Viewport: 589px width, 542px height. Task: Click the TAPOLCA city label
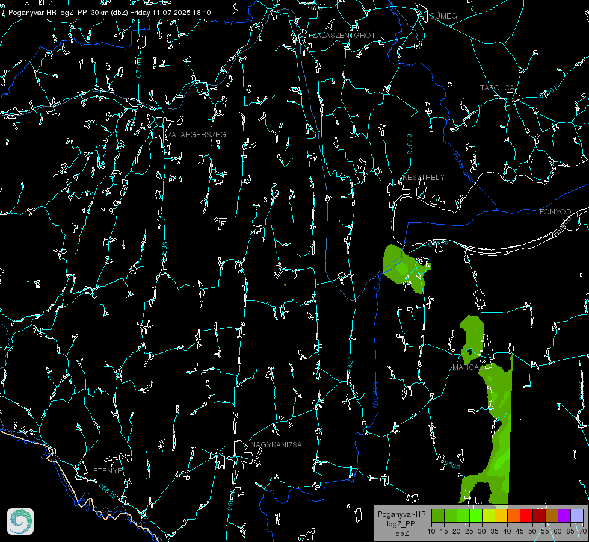point(498,88)
